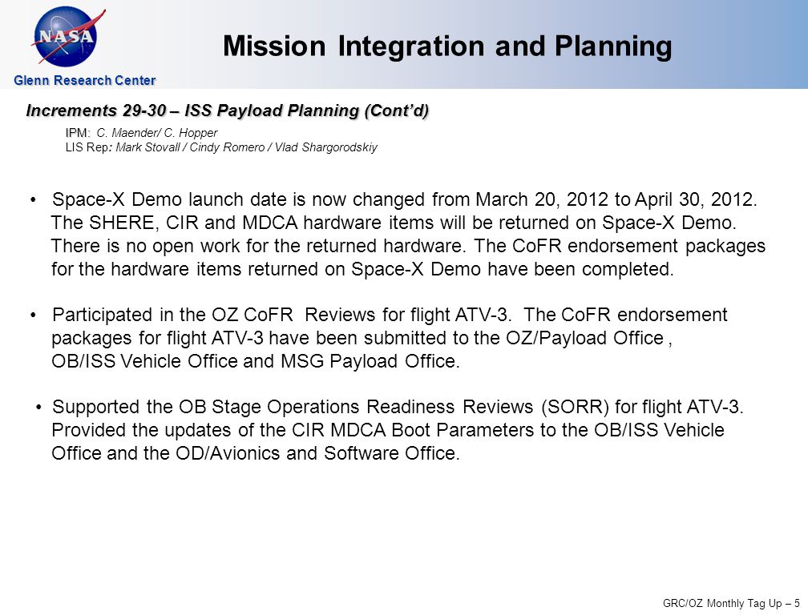Click the line about no open work
Viewport: 808px width, 615px height.
(408, 246)
